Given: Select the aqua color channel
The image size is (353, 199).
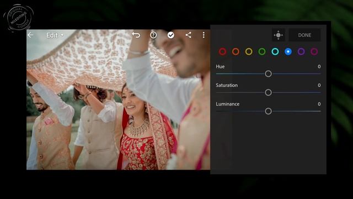Looking at the screenshot, I should 275,51.
